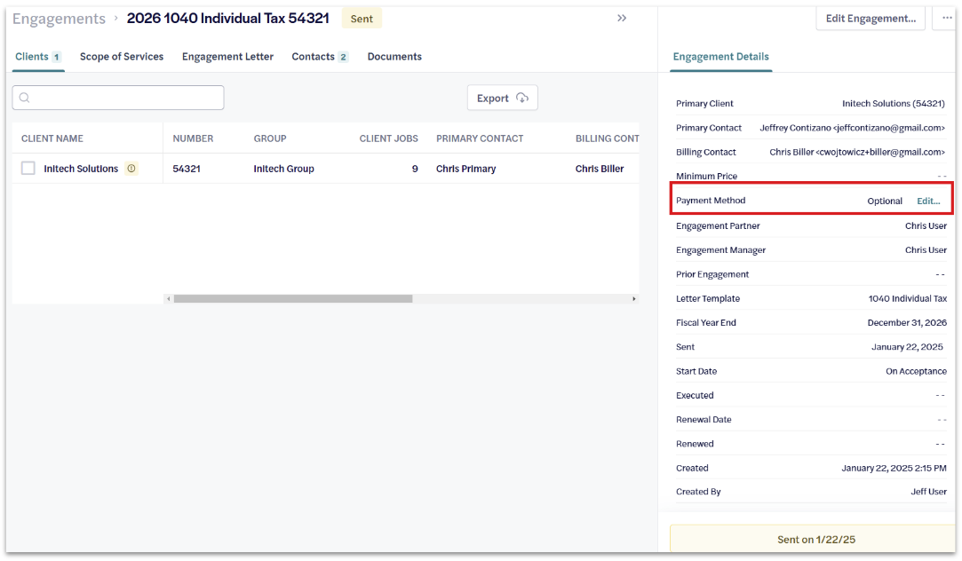Click the scrollbar left arrow
This screenshot has width=962, height=561.
tap(168, 298)
